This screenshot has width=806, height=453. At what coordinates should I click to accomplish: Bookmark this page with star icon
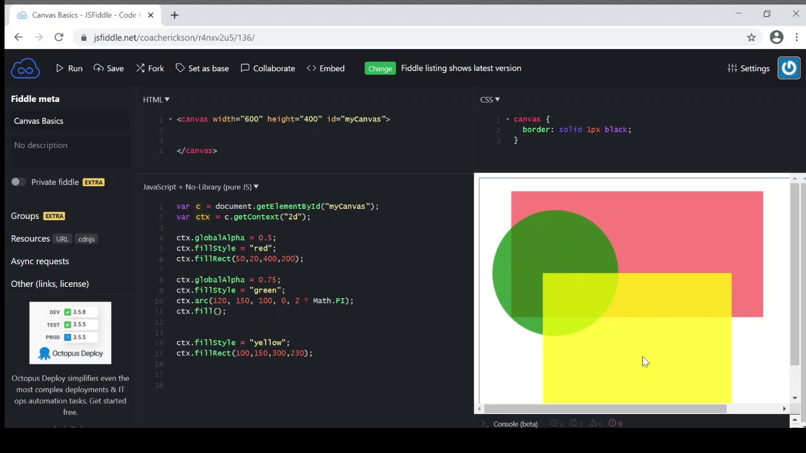[751, 38]
